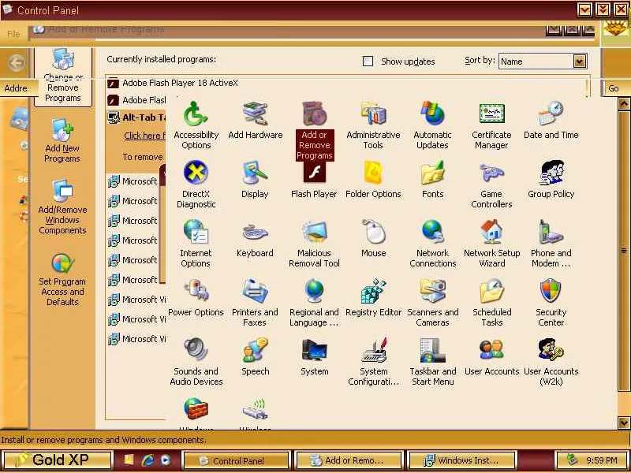
Task: Launch Malicious Removal Tool
Action: coord(314,243)
